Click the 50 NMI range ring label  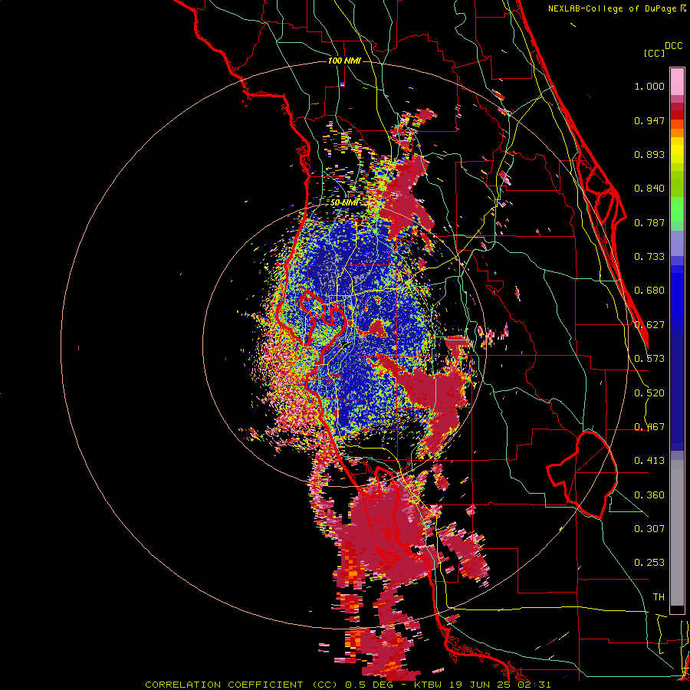[x=344, y=203]
